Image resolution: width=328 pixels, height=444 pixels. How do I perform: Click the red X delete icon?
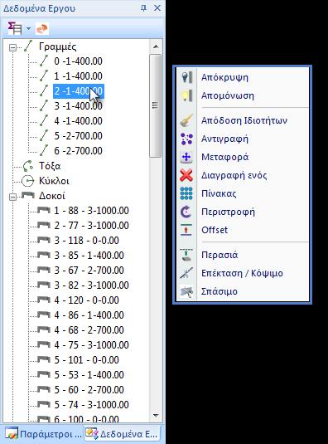click(186, 175)
